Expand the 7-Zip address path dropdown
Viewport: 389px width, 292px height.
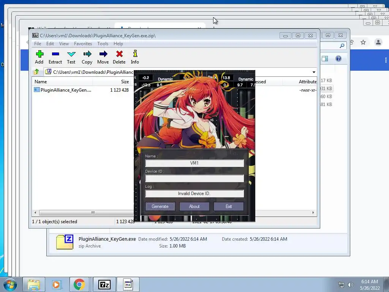pos(314,72)
